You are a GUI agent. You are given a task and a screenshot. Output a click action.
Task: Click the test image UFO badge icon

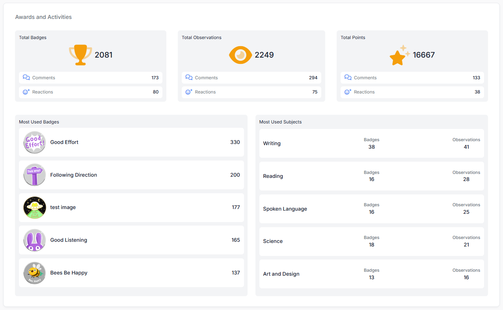(35, 207)
